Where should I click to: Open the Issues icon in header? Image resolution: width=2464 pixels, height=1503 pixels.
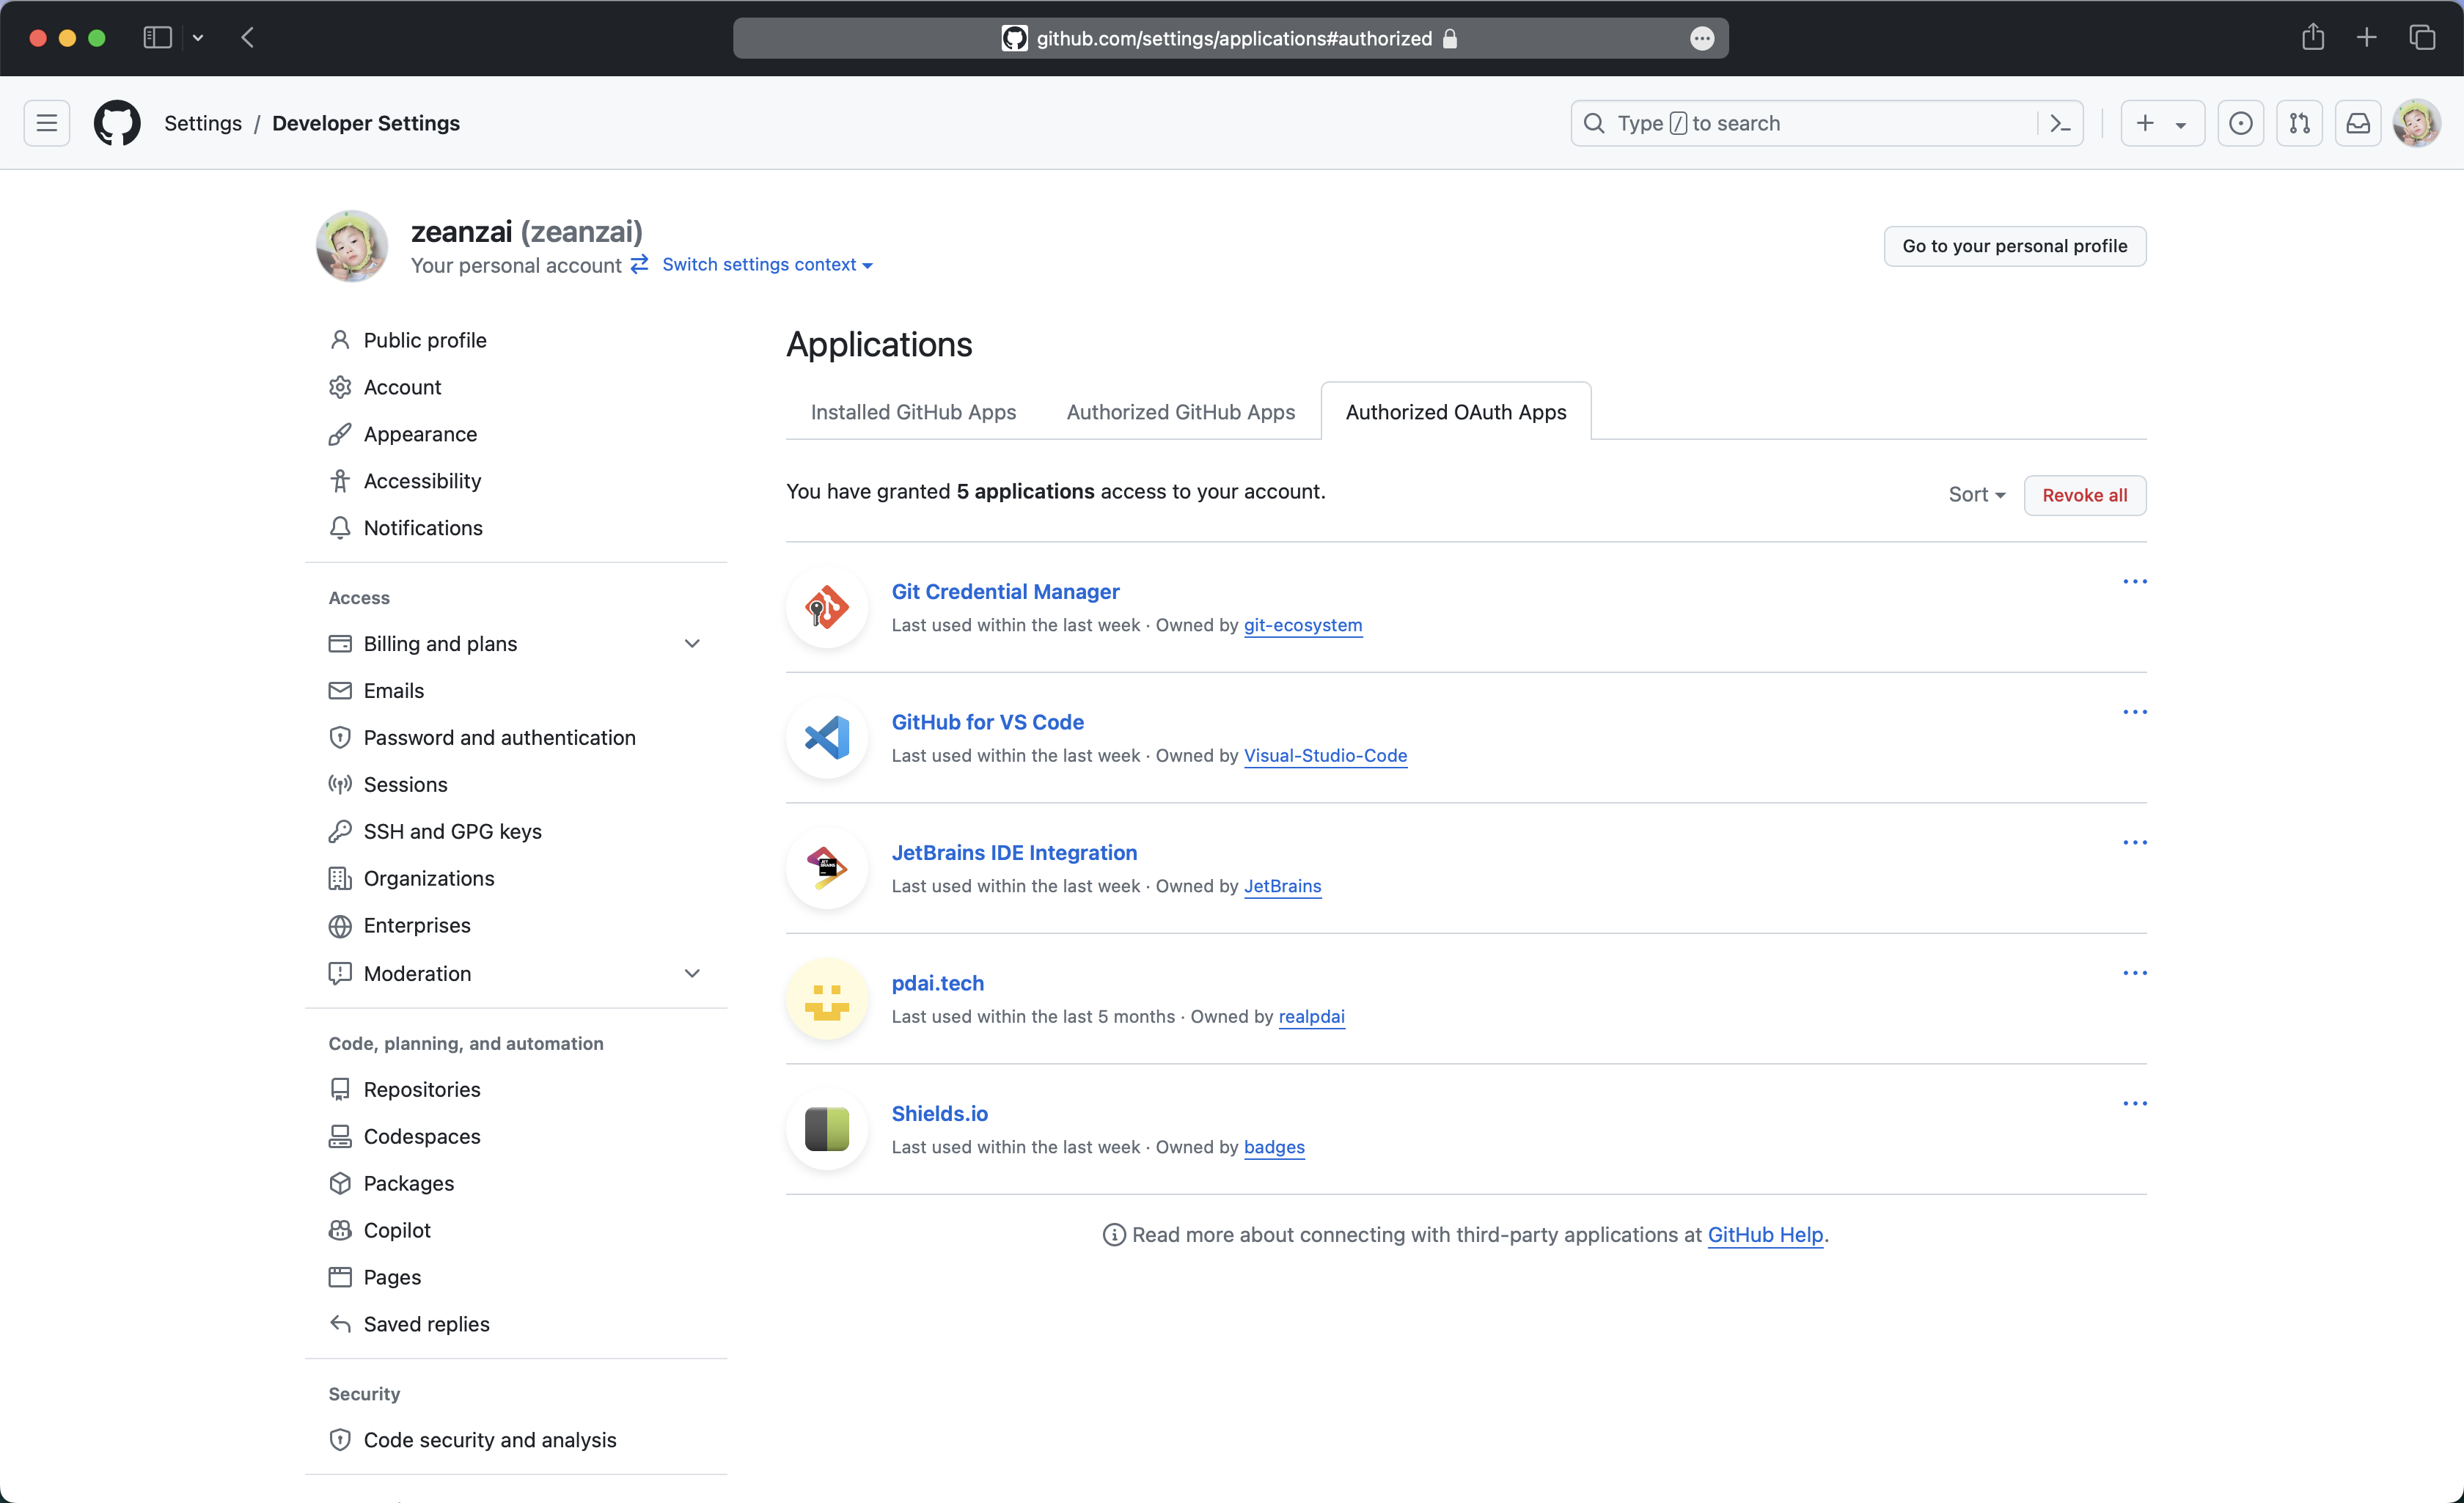tap(2240, 123)
